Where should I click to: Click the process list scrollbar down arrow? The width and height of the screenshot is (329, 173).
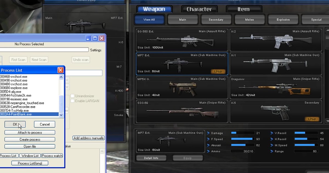61,115
